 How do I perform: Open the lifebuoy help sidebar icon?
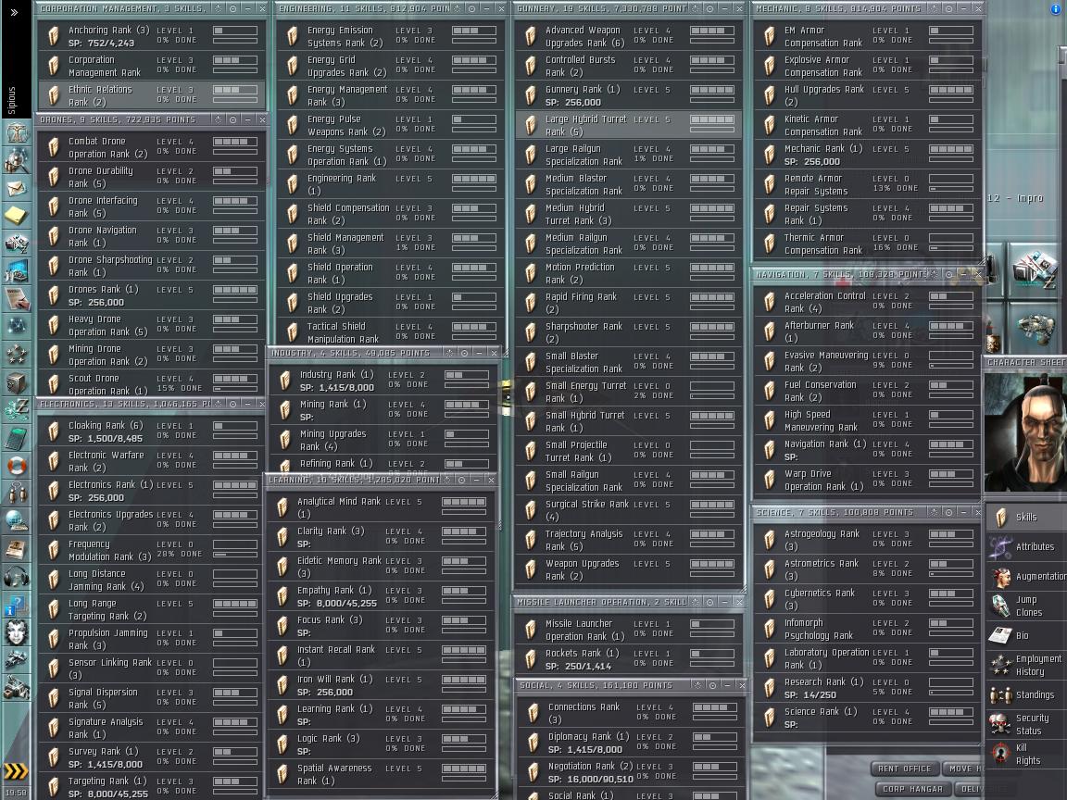(17, 466)
